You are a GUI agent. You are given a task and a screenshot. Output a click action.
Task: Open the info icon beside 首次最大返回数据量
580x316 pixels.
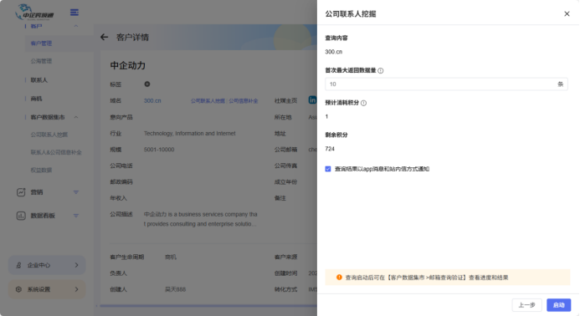pos(381,70)
